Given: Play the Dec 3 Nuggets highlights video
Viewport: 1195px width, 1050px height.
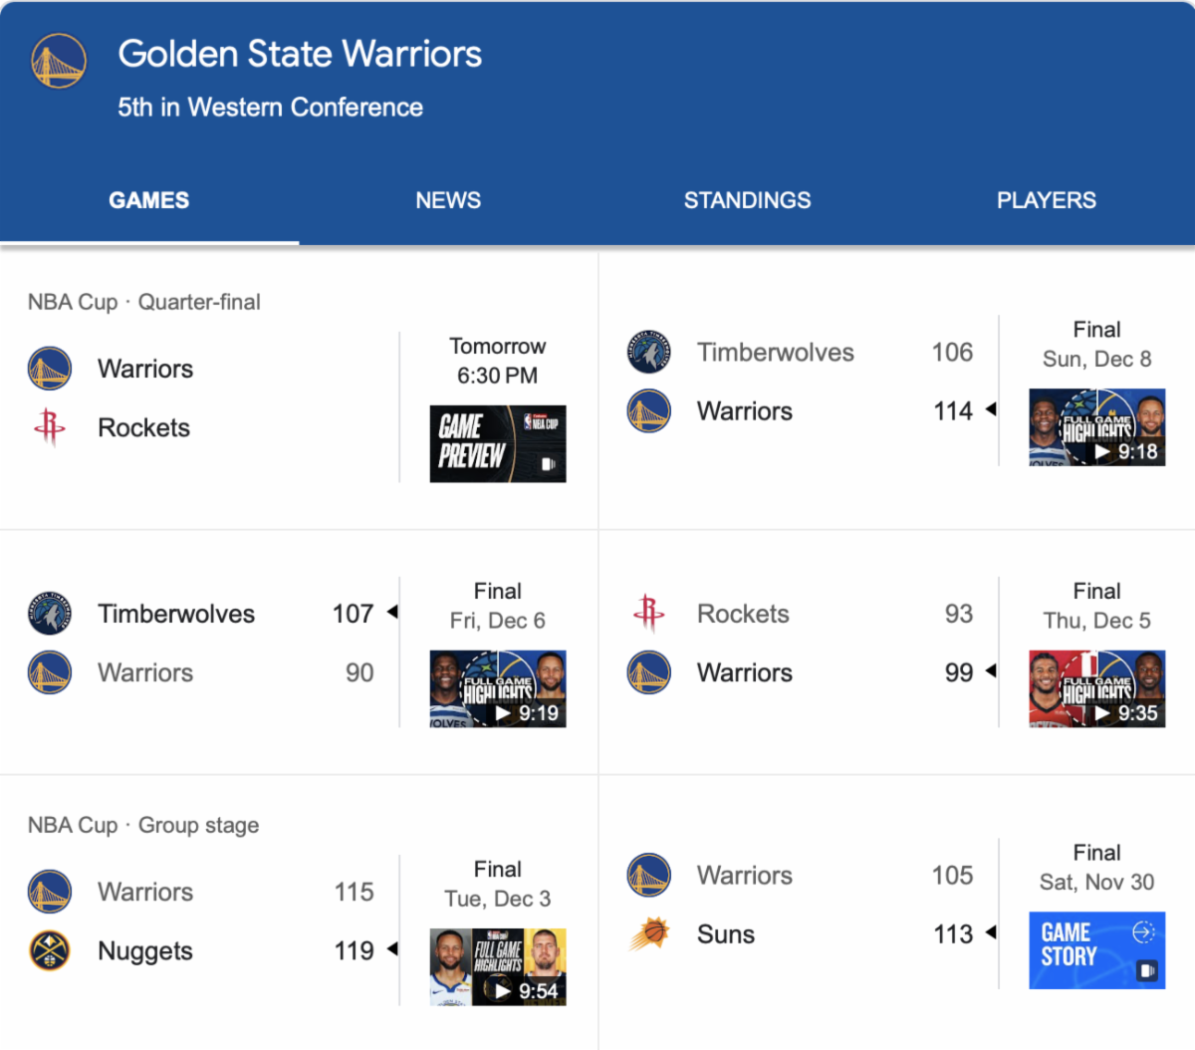Looking at the screenshot, I should tap(498, 966).
